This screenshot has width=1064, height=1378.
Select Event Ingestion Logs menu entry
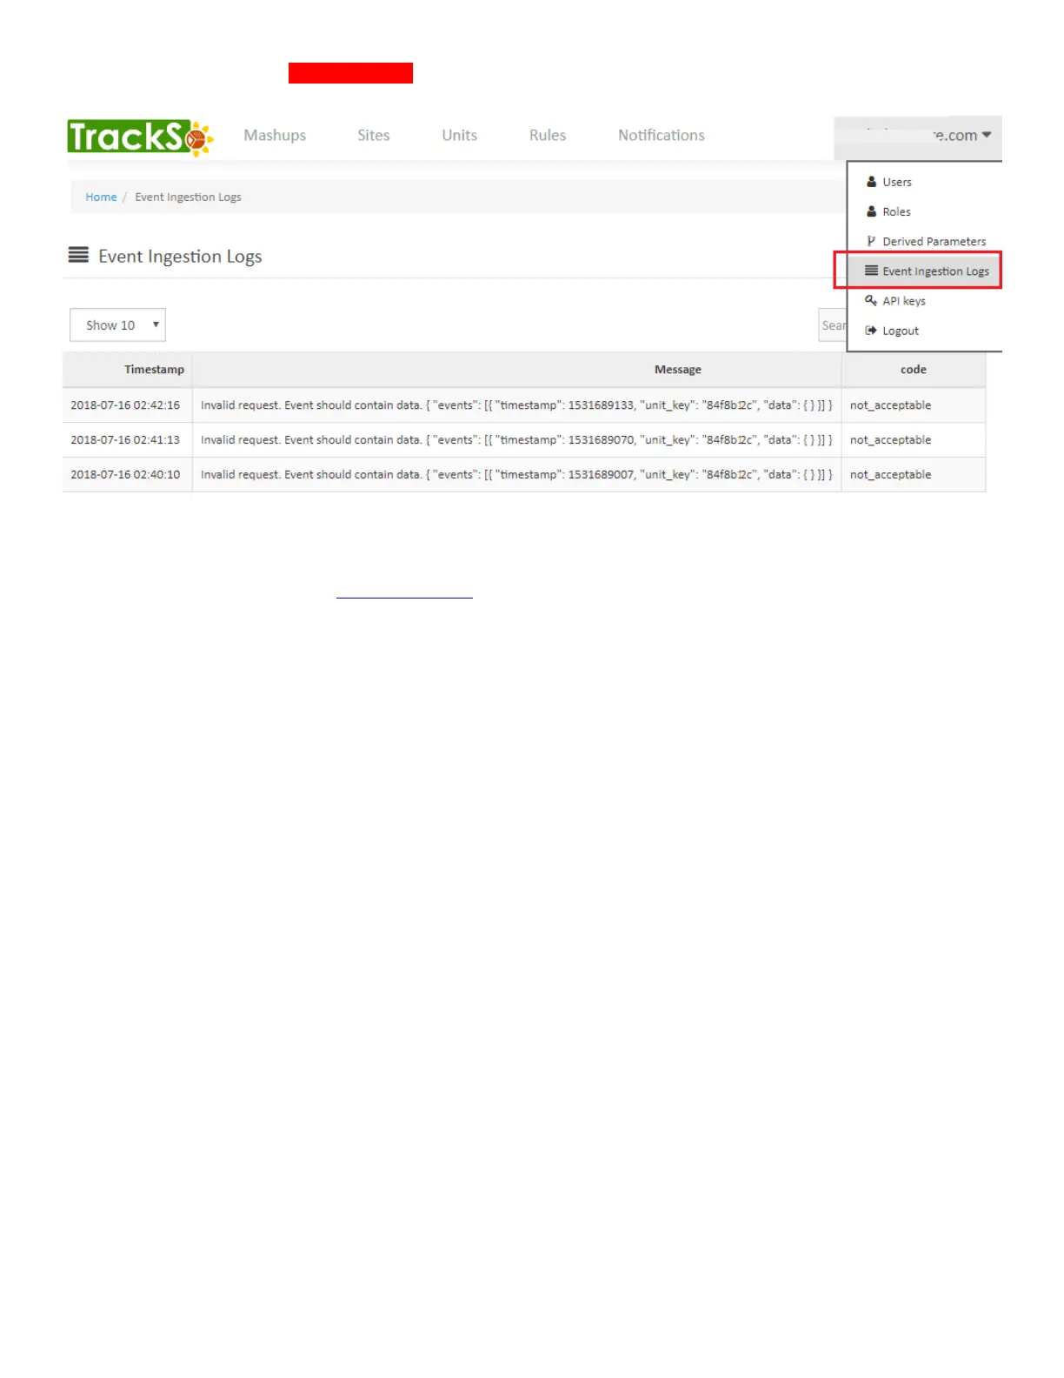point(925,271)
